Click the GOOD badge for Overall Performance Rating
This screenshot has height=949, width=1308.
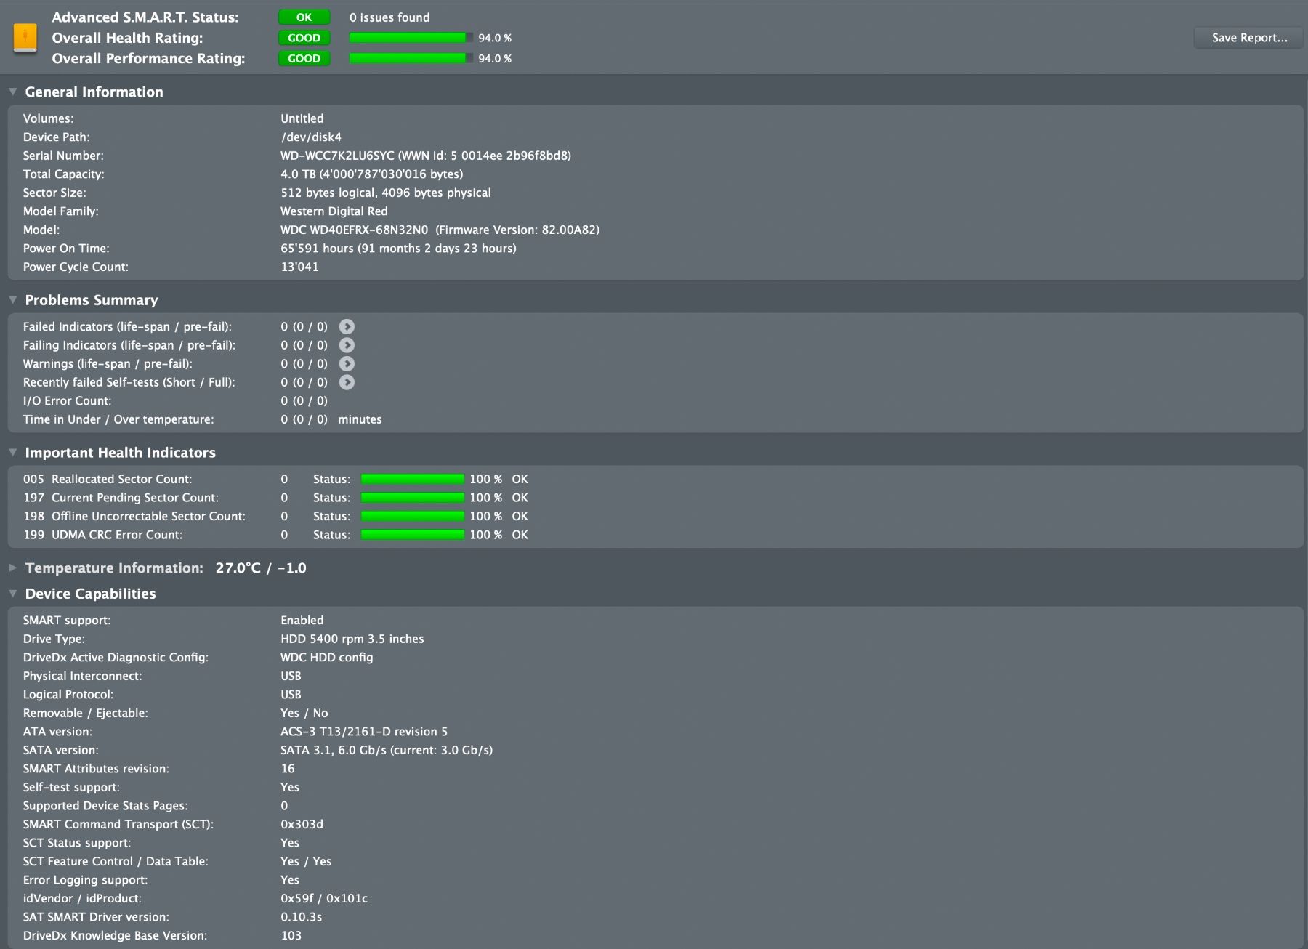[x=304, y=58]
